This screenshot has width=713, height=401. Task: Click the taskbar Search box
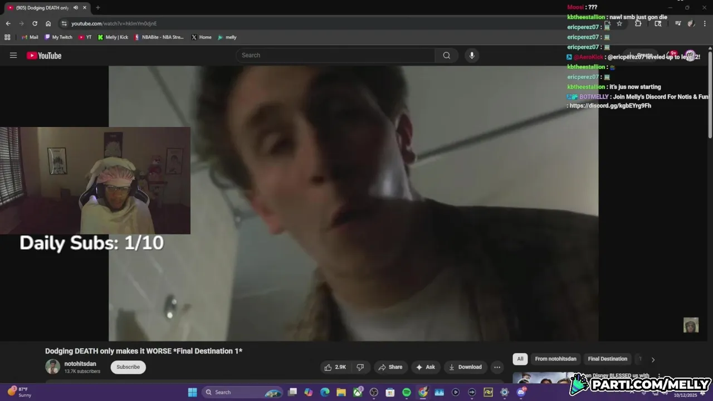242,392
